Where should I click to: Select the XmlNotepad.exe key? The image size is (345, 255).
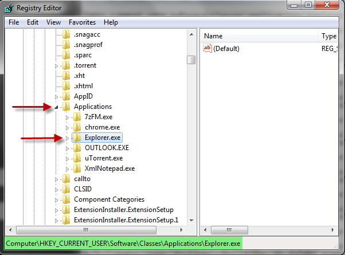click(x=109, y=168)
